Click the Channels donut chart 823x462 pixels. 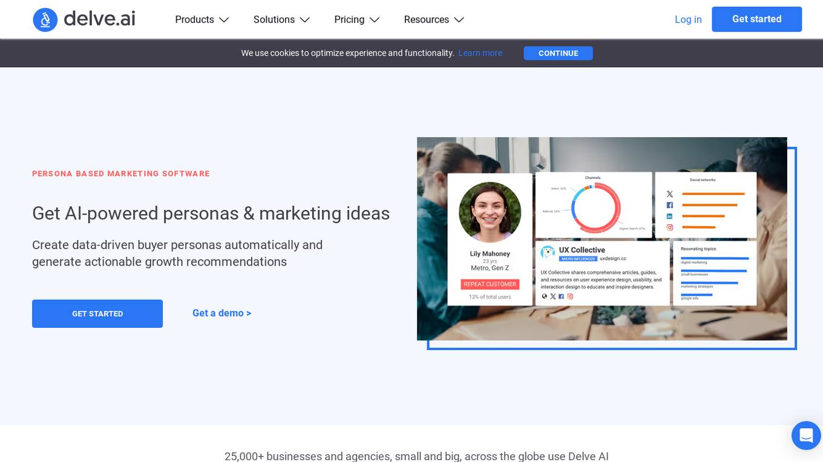point(596,209)
